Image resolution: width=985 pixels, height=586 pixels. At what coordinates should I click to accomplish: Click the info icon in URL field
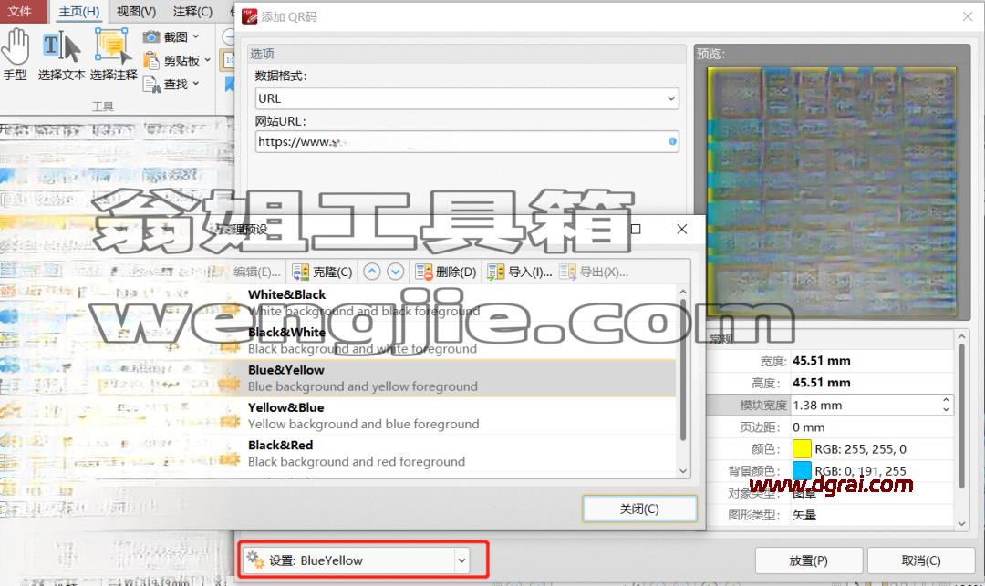[x=672, y=142]
